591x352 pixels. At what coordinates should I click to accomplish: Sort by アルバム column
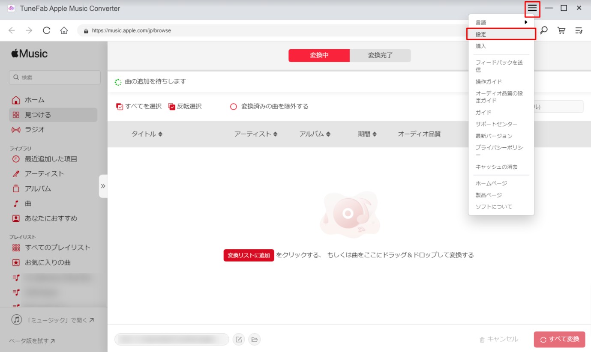(x=315, y=134)
